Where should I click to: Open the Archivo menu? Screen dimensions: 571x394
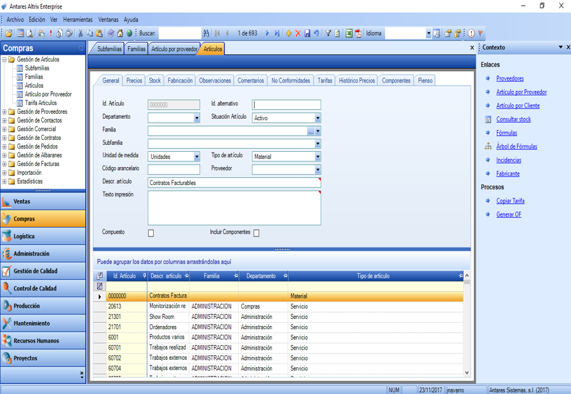[15, 20]
